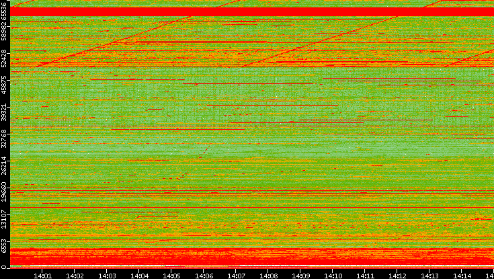Click the 14:05 time axis label
The image size is (494, 279).
click(171, 276)
